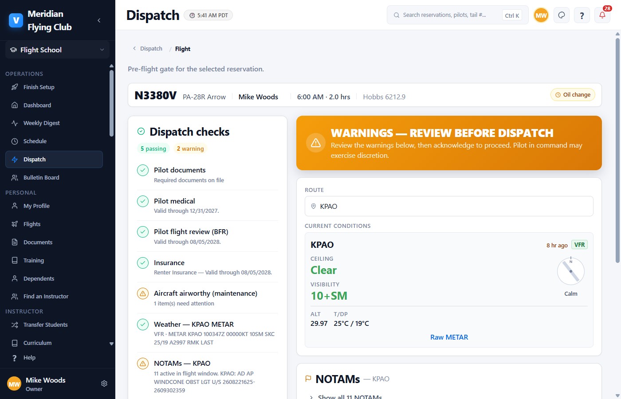
Task: Open the MW user avatar menu
Action: [x=541, y=15]
